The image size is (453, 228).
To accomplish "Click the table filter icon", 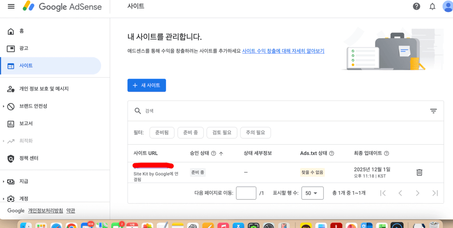I will (x=433, y=111).
